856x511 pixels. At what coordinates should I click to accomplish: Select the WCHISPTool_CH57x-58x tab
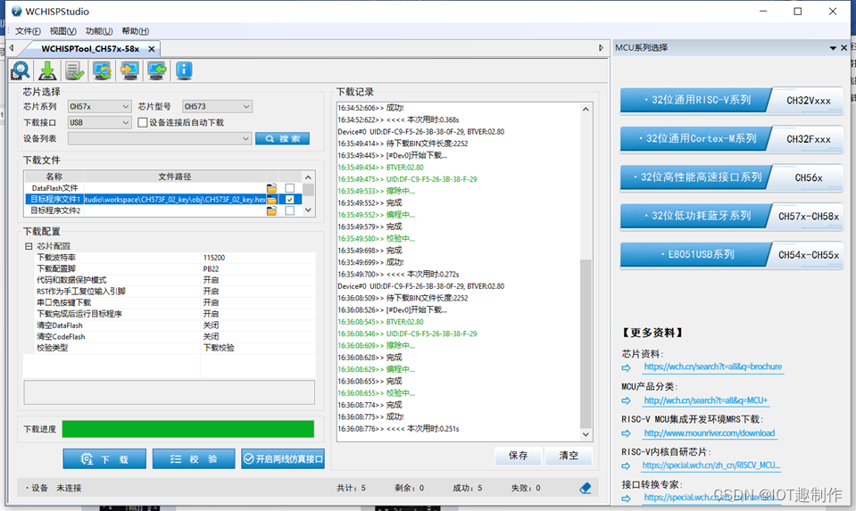point(90,49)
